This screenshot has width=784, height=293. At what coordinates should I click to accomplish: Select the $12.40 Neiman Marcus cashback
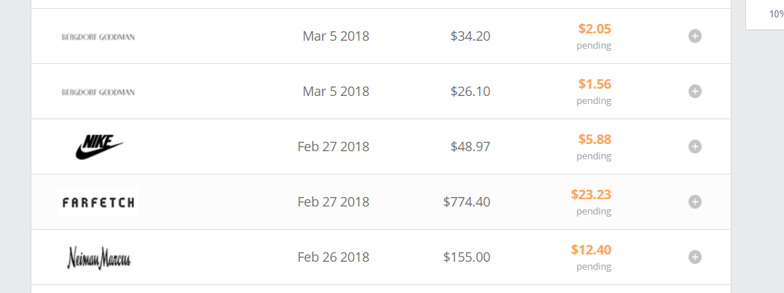[x=591, y=250]
